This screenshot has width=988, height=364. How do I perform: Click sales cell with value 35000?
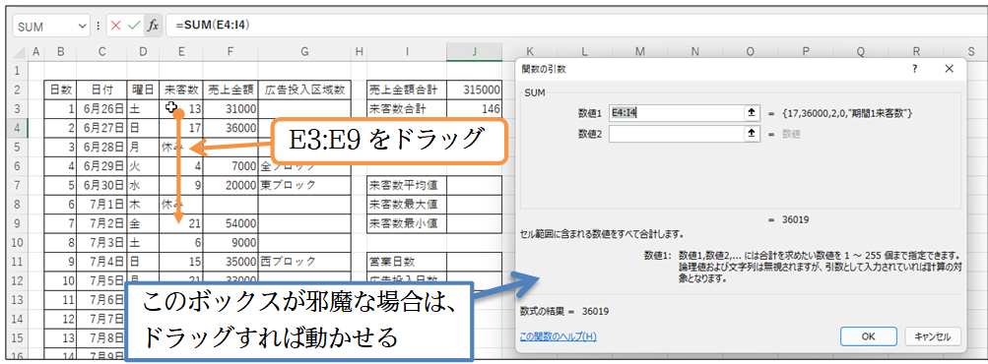pos(231,261)
